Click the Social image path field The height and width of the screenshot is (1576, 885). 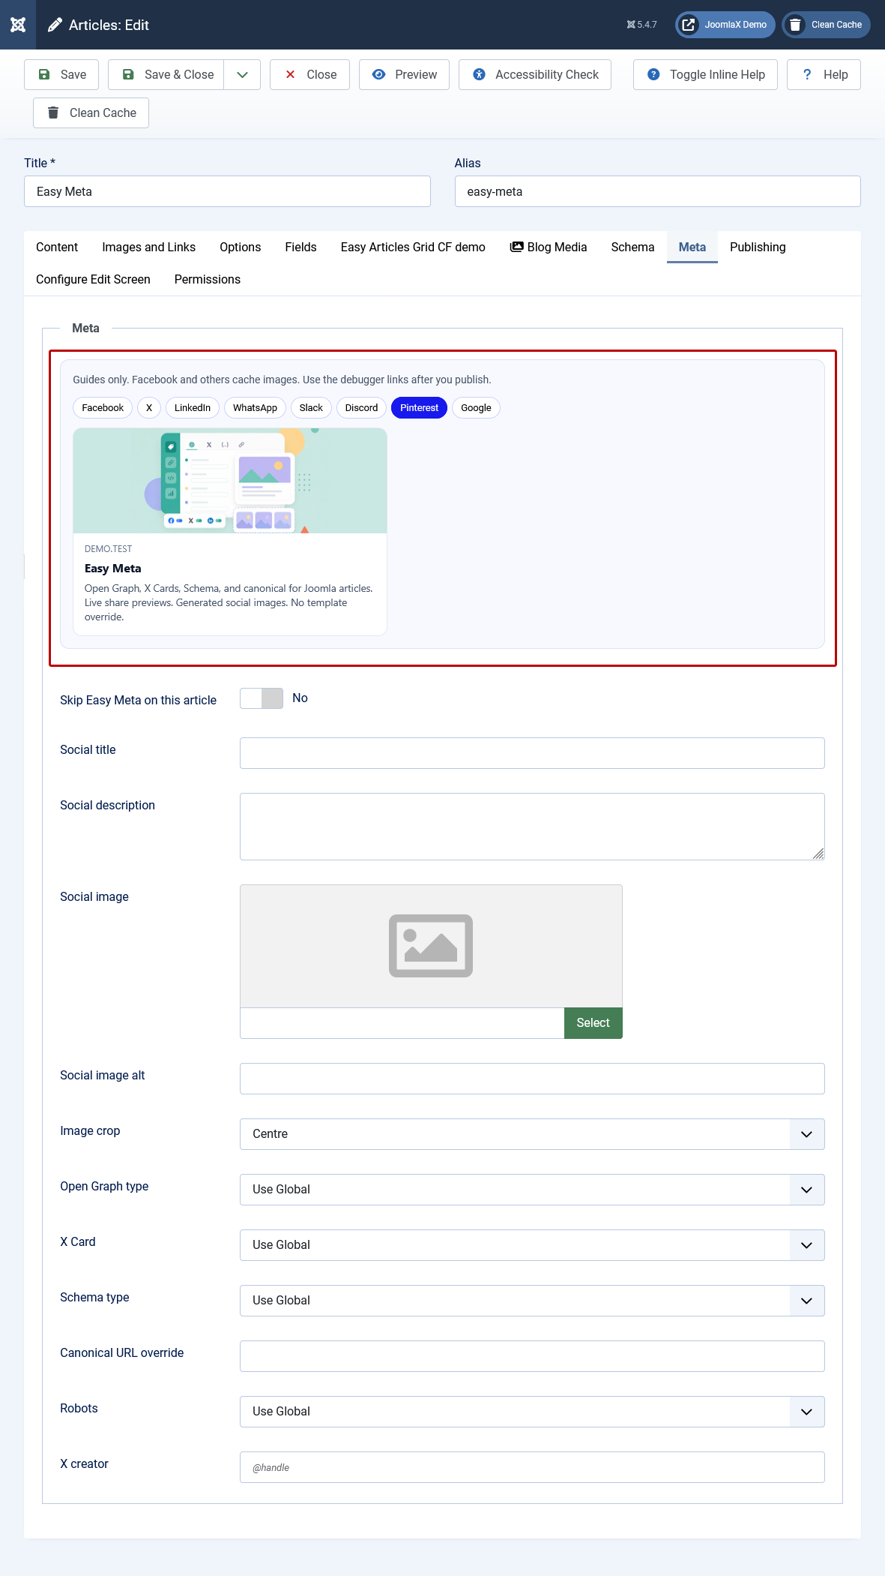[402, 1023]
